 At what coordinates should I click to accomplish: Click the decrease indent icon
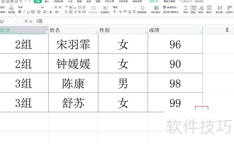pos(80,7)
